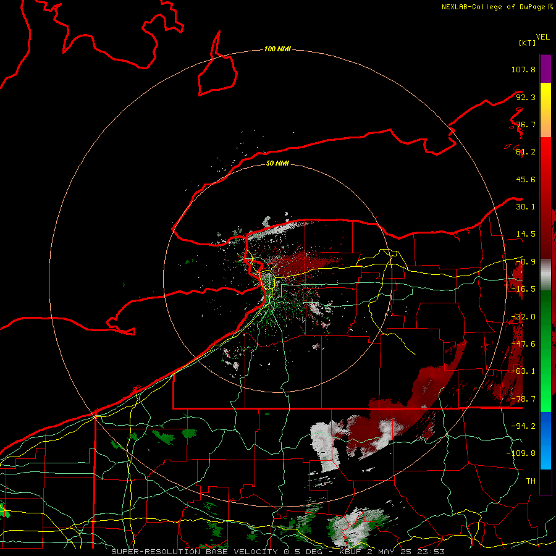Screen dimensions: 556x556
Task: Select the -63.1 scale label
Action: (x=523, y=371)
